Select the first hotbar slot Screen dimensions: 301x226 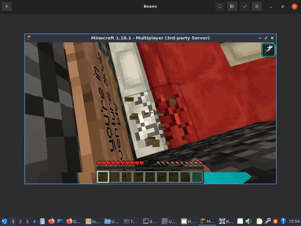pos(103,177)
